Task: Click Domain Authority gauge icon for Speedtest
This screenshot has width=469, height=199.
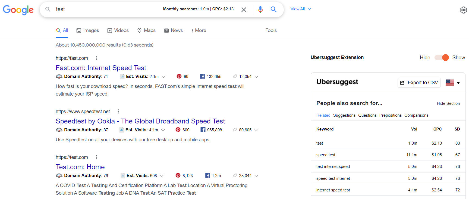Action: 59,130
